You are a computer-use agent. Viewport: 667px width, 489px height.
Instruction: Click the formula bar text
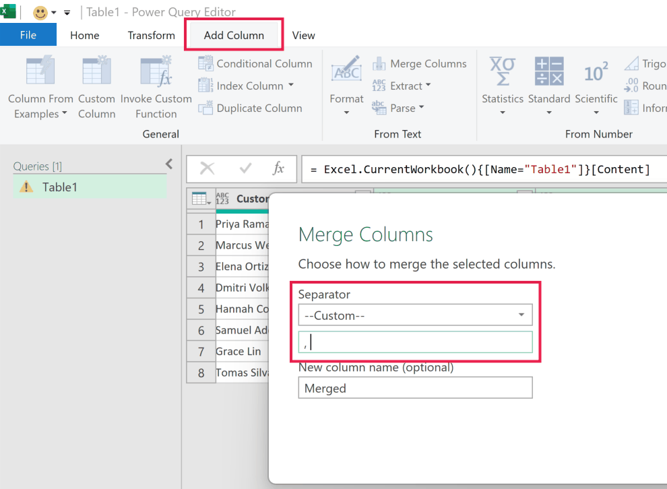pos(486,169)
